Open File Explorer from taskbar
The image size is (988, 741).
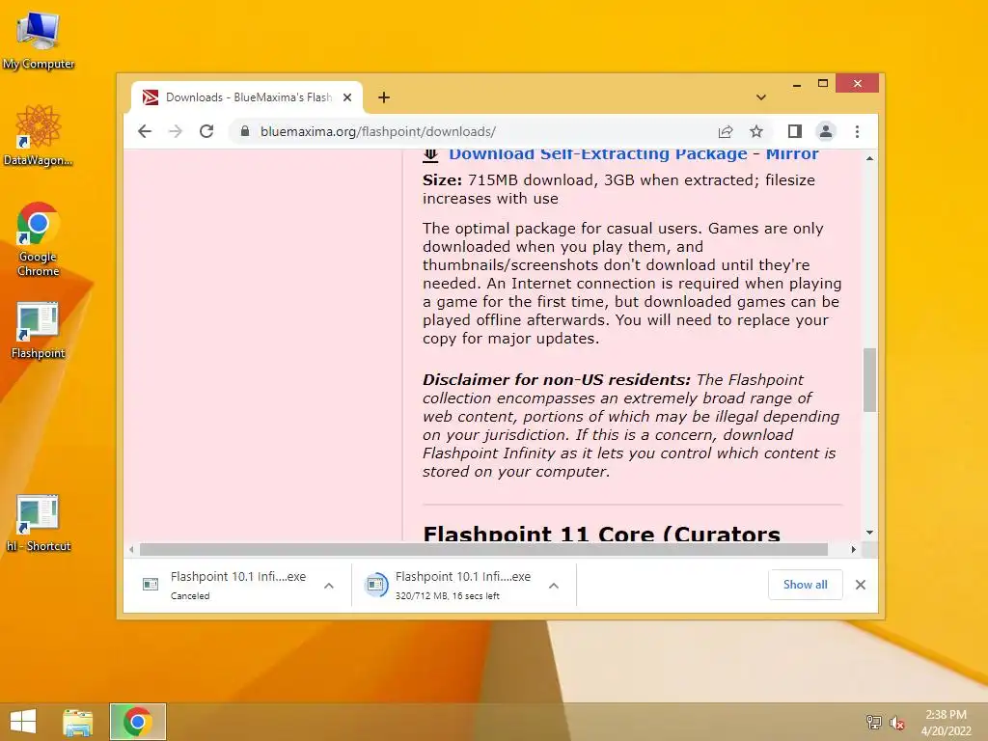point(78,722)
